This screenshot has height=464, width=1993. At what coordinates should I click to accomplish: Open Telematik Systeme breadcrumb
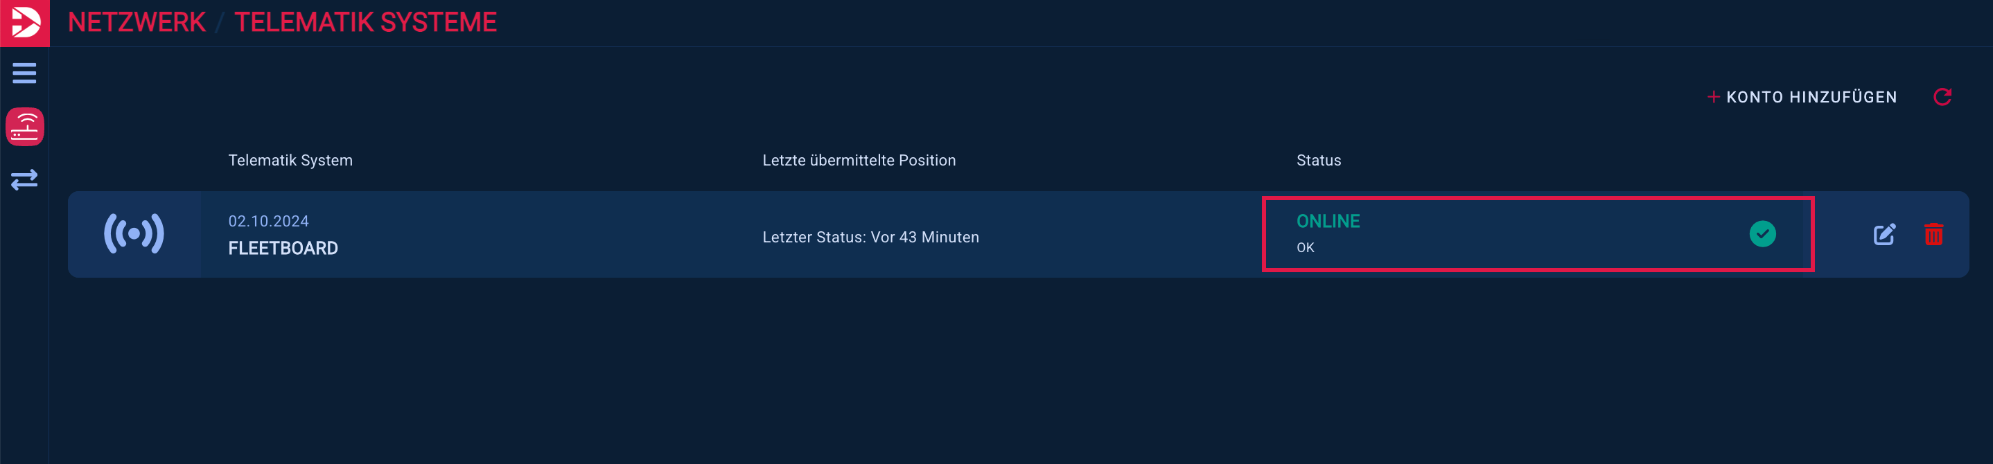(365, 22)
